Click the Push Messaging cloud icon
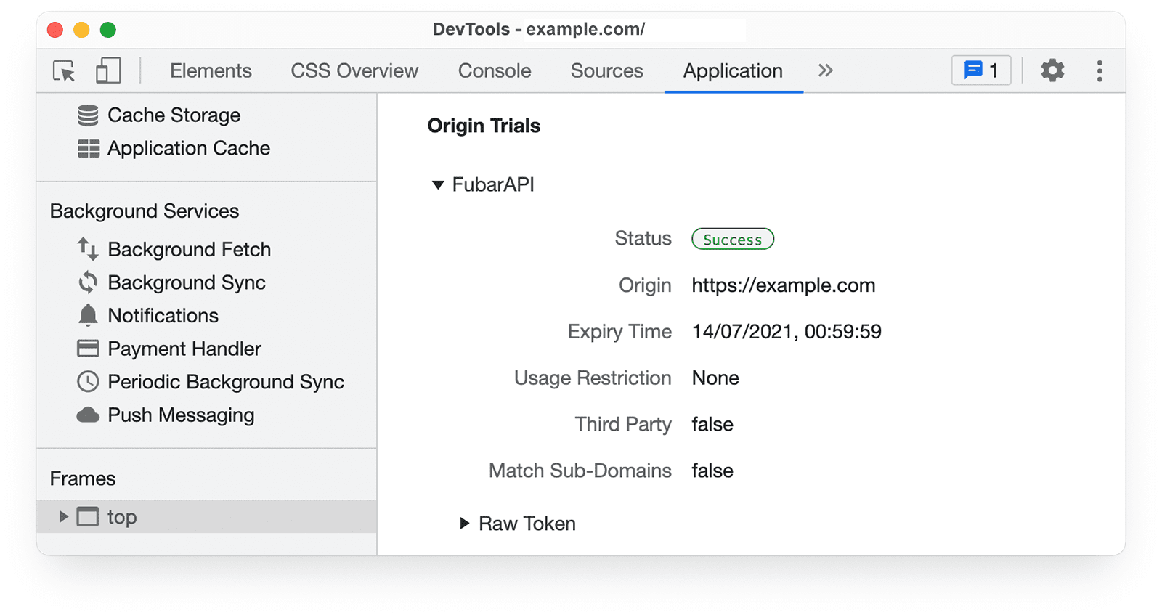Screen dimensions: 1162x615 tap(88, 415)
